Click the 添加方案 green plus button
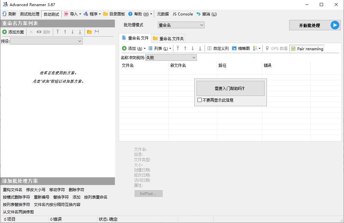This screenshot has width=344, height=223. pyautogui.click(x=5, y=32)
